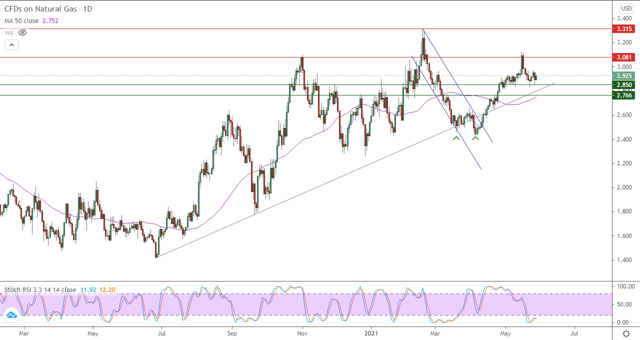Click the MA 50 close indicator label

click(22, 21)
